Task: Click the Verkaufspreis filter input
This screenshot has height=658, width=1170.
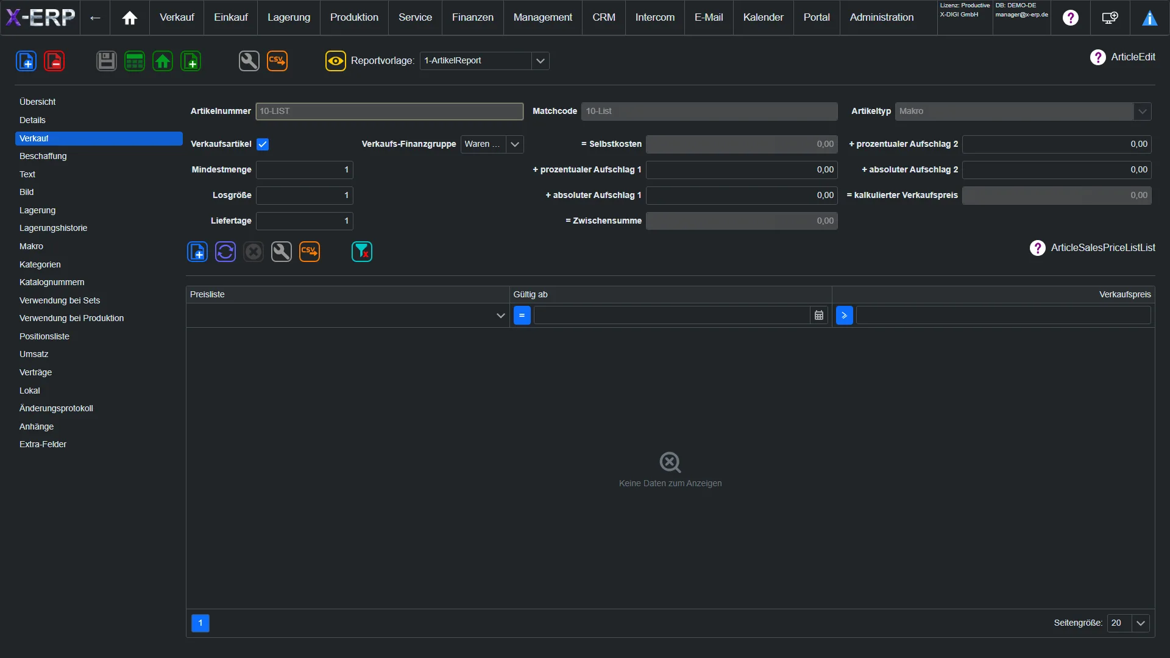Action: pos(1004,316)
